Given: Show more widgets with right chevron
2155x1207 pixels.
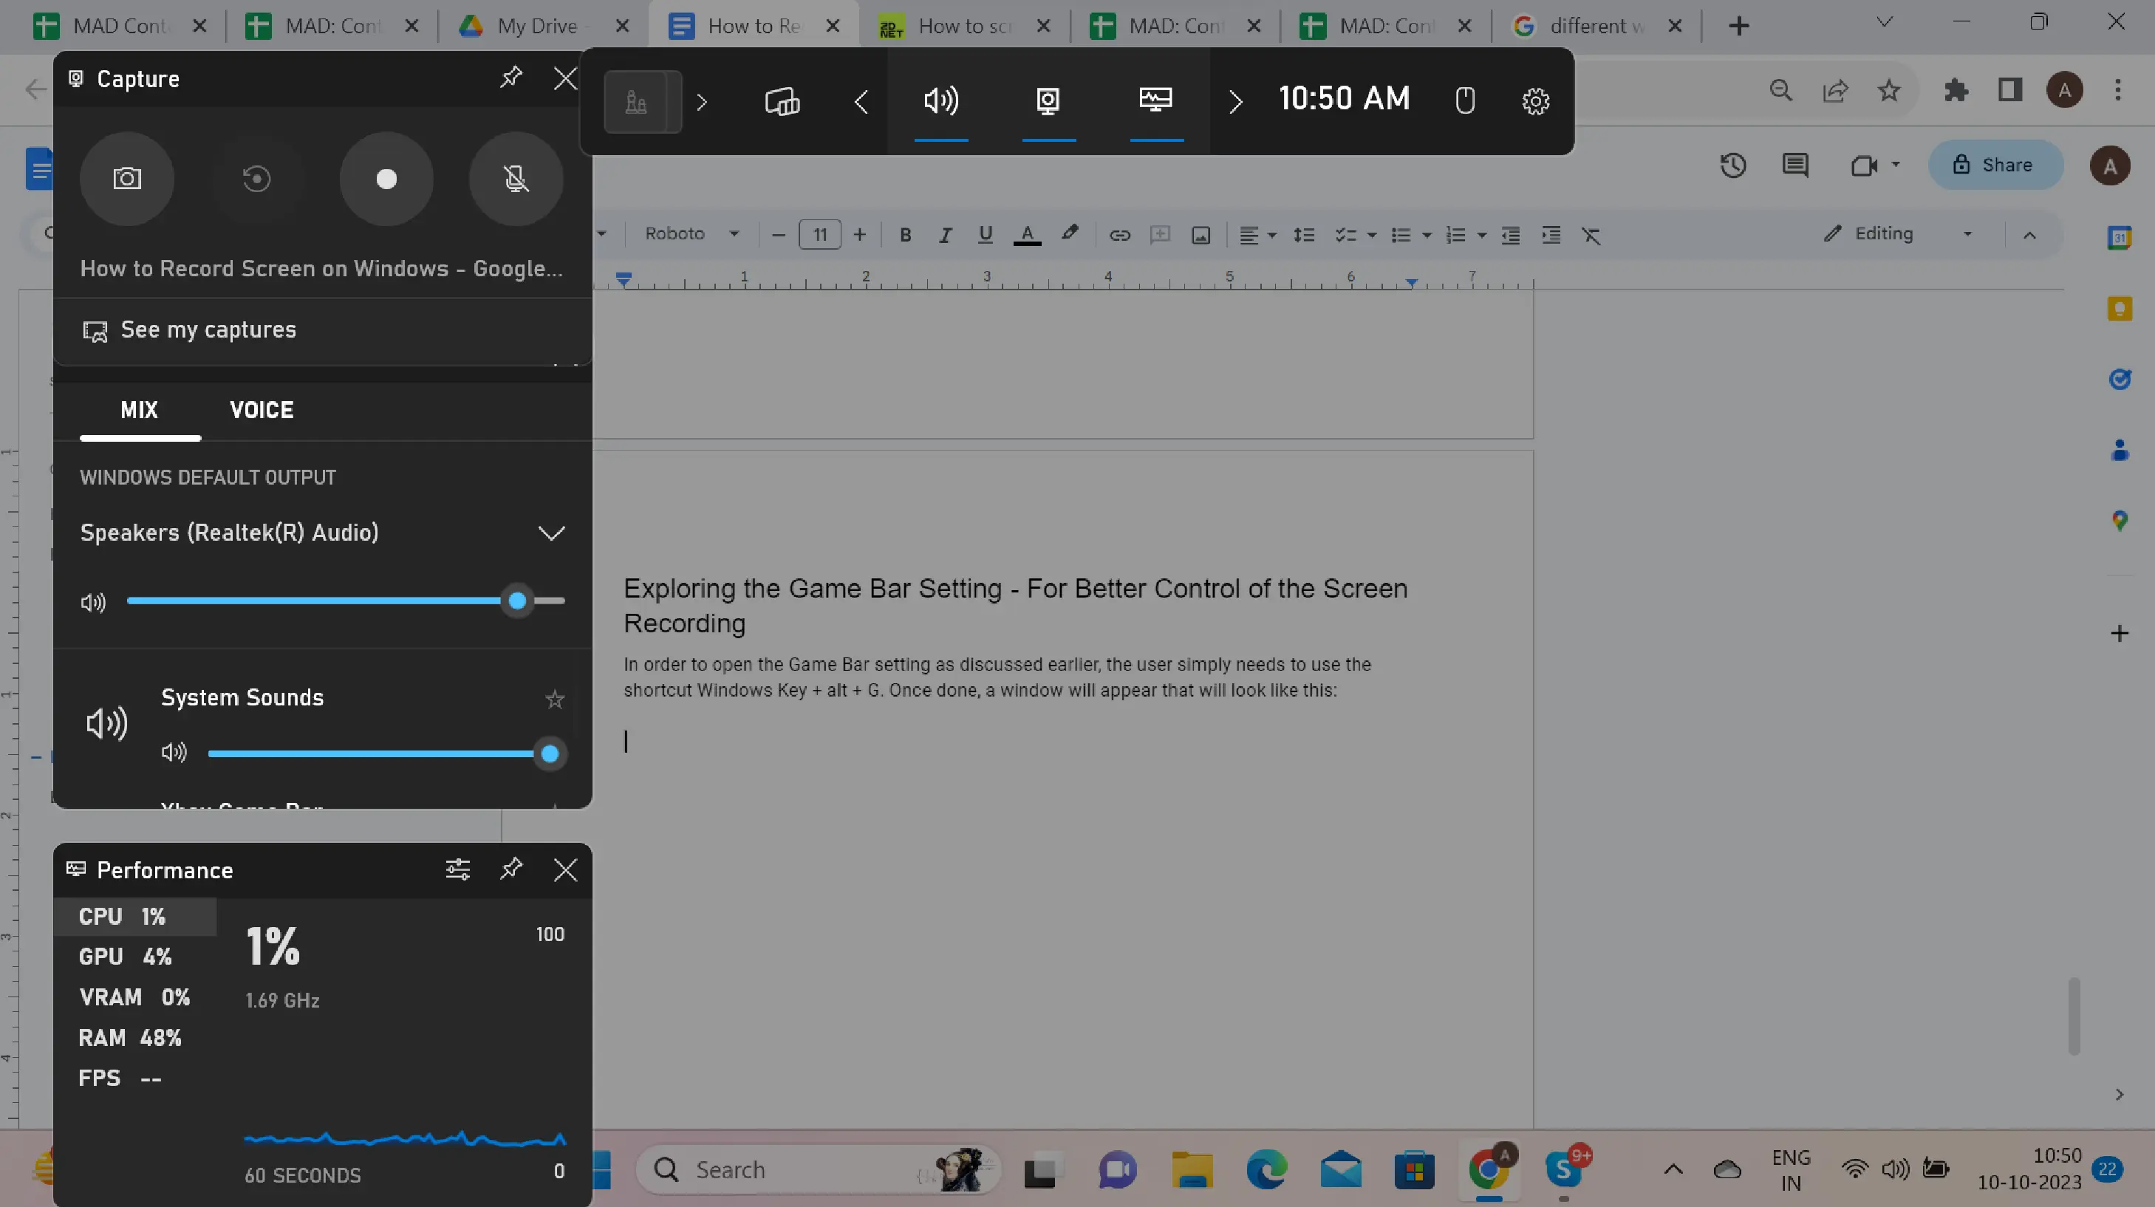Looking at the screenshot, I should (x=1236, y=102).
